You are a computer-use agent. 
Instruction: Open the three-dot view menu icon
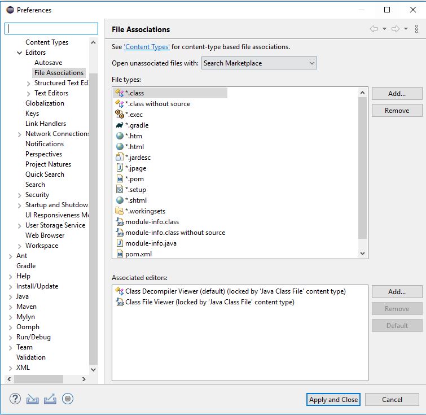(416, 29)
